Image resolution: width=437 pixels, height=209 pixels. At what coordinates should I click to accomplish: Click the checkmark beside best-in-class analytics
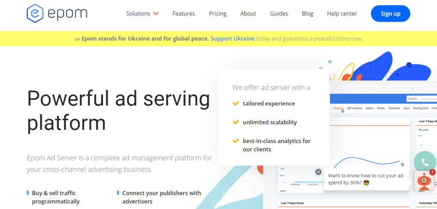tap(236, 141)
